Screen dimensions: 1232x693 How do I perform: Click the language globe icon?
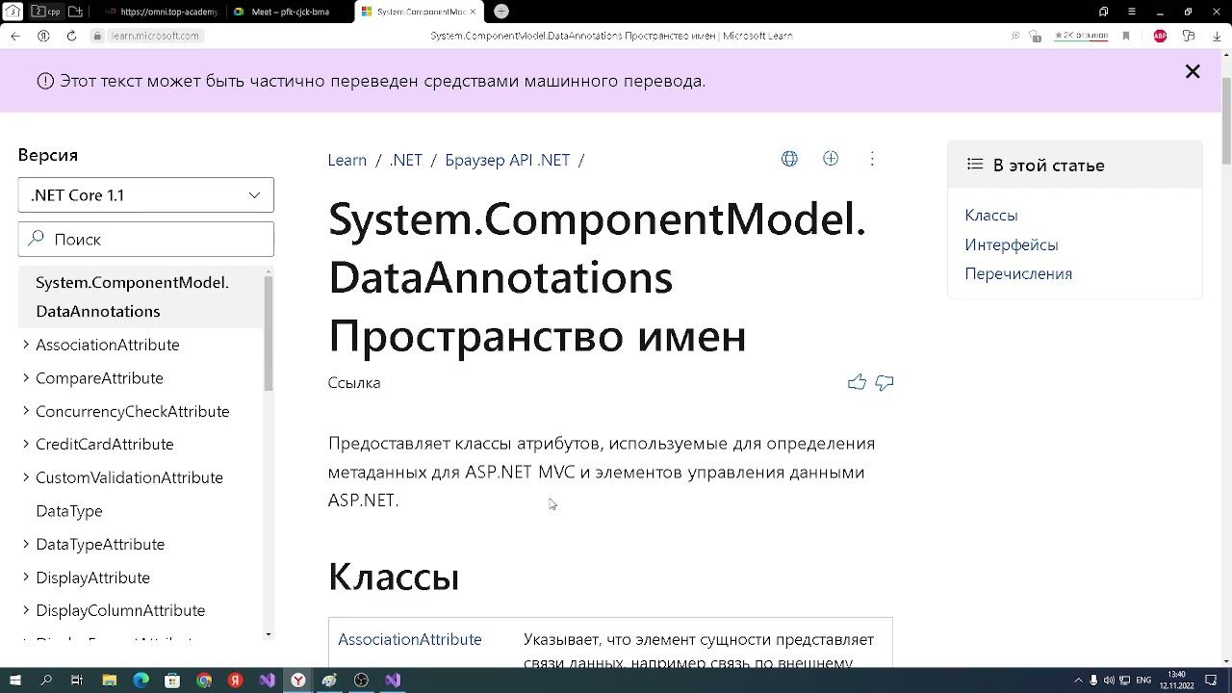point(789,159)
